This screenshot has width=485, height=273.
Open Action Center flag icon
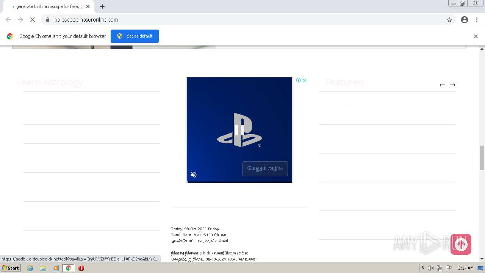click(x=449, y=268)
